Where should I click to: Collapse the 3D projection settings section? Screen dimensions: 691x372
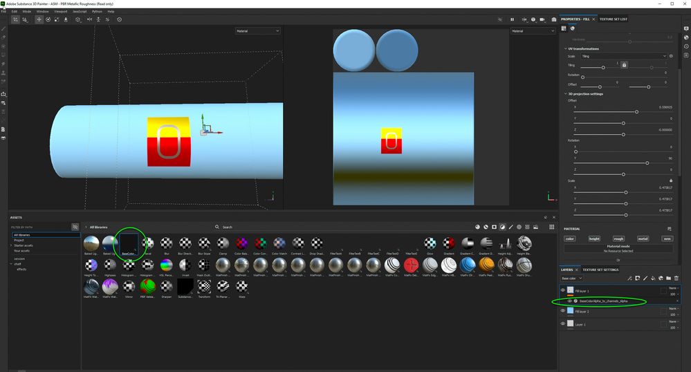tap(565, 94)
